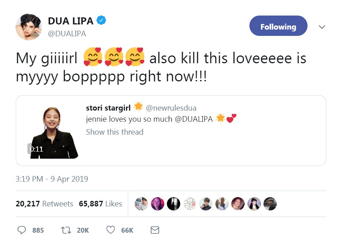Click the last liker avatar in row
The image size is (346, 243).
click(270, 203)
